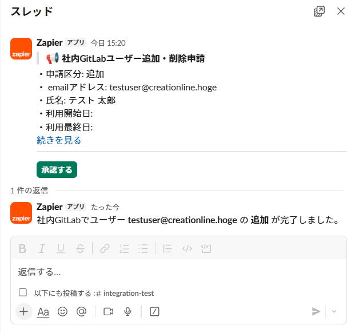The width and height of the screenshot is (355, 333).
Task: Record an audio clip with microphone
Action: (x=128, y=312)
